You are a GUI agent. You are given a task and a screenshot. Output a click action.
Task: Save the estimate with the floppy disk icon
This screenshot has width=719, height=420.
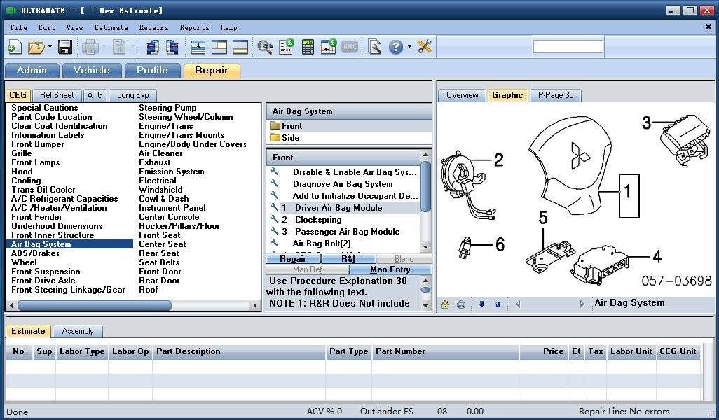pyautogui.click(x=64, y=47)
